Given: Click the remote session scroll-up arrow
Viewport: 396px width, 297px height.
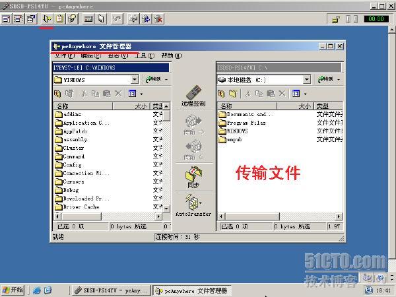Looking at the screenshot, I should click(391, 30).
